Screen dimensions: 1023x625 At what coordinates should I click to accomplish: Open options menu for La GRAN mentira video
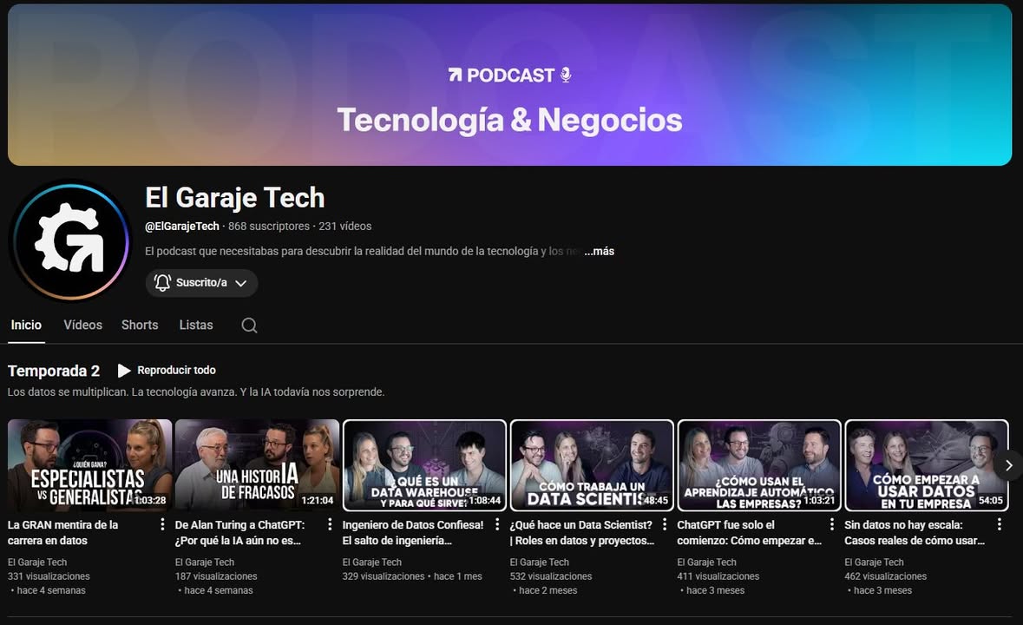pyautogui.click(x=162, y=524)
